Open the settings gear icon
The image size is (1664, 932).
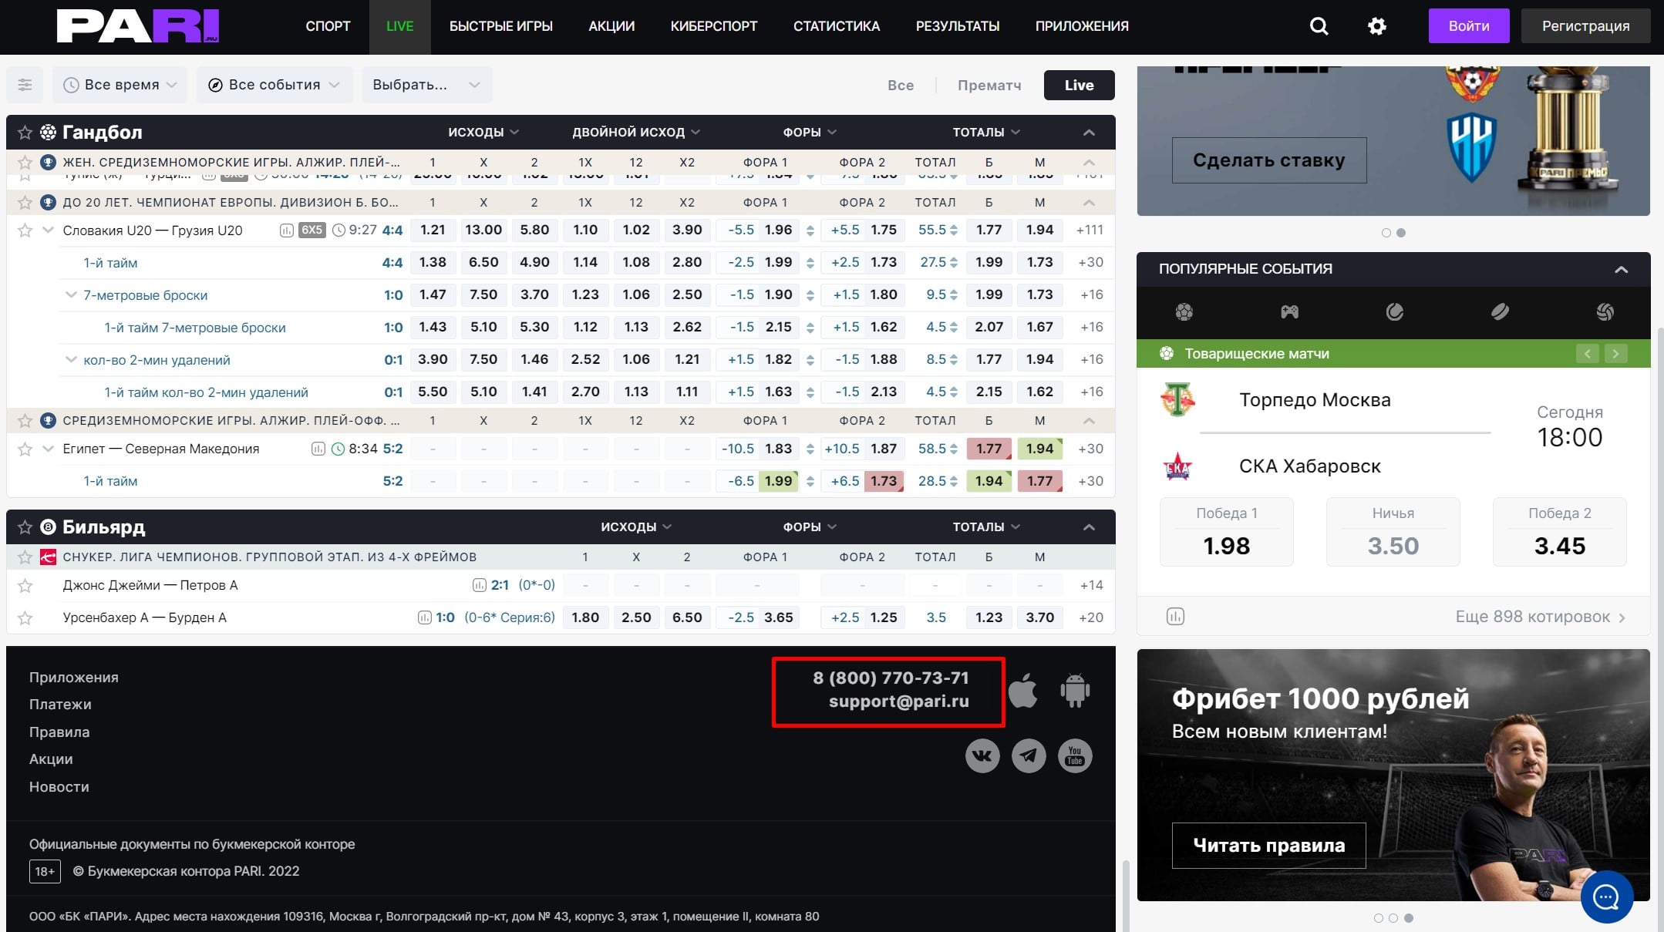[1376, 26]
